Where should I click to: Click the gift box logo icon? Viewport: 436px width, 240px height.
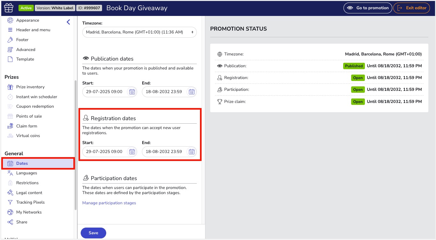click(x=9, y=8)
